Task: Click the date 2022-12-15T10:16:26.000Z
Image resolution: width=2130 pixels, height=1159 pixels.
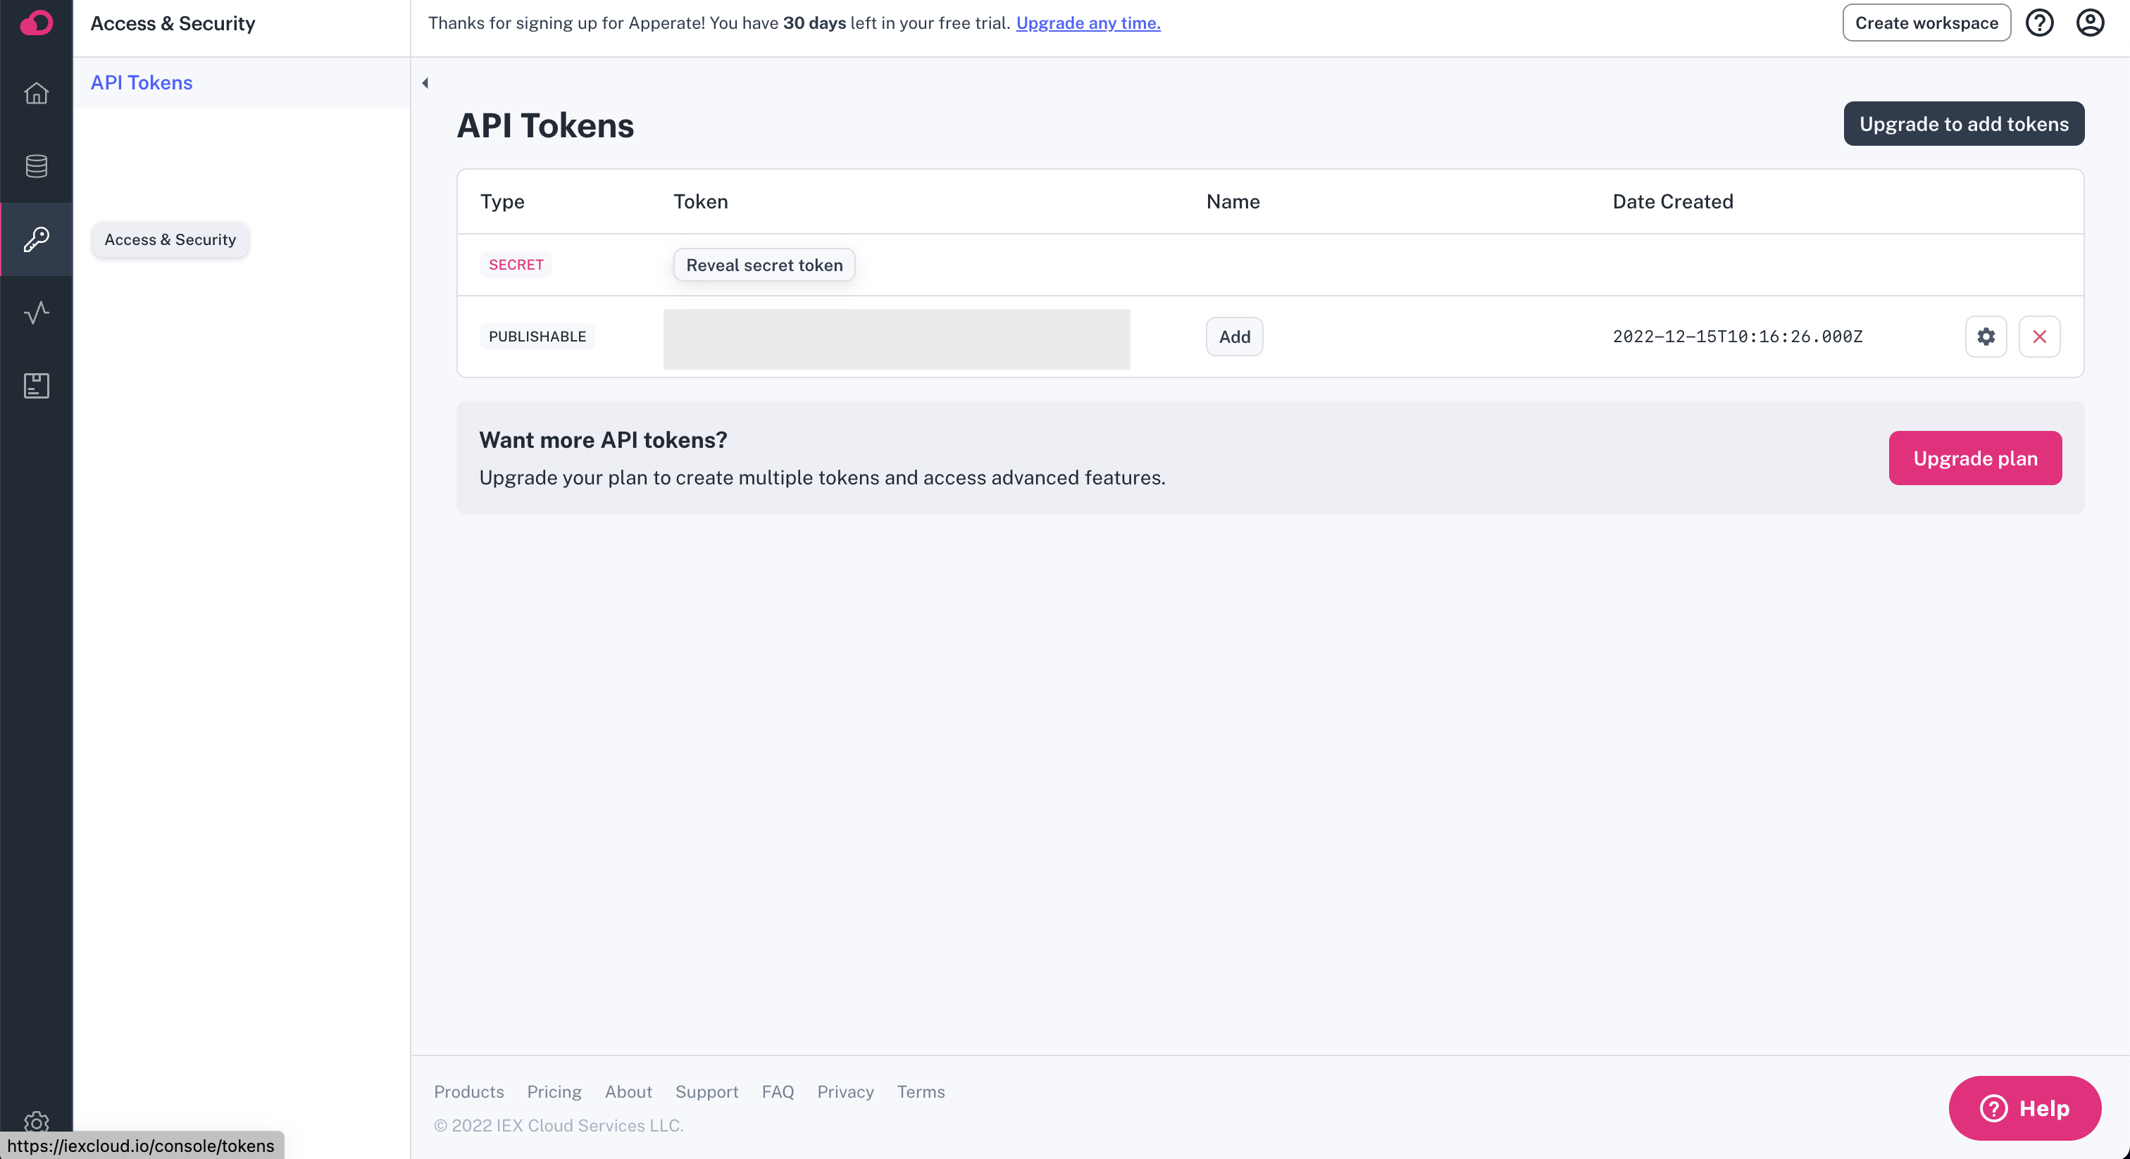Action: [1737, 337]
